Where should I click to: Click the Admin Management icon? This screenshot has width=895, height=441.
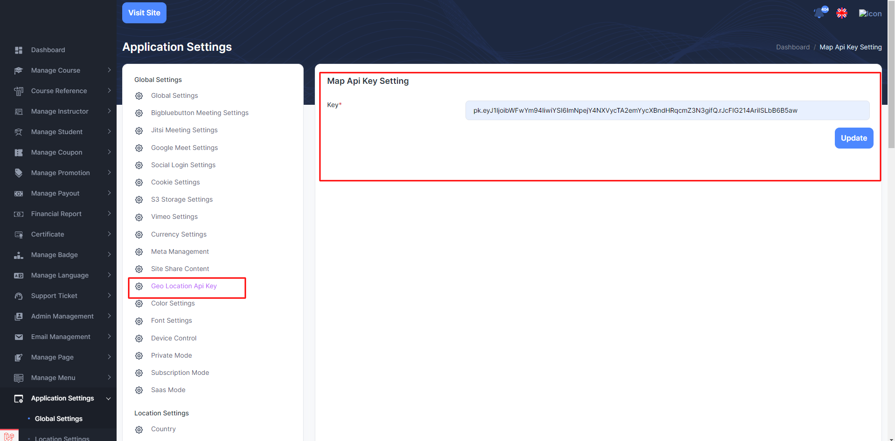tap(19, 316)
